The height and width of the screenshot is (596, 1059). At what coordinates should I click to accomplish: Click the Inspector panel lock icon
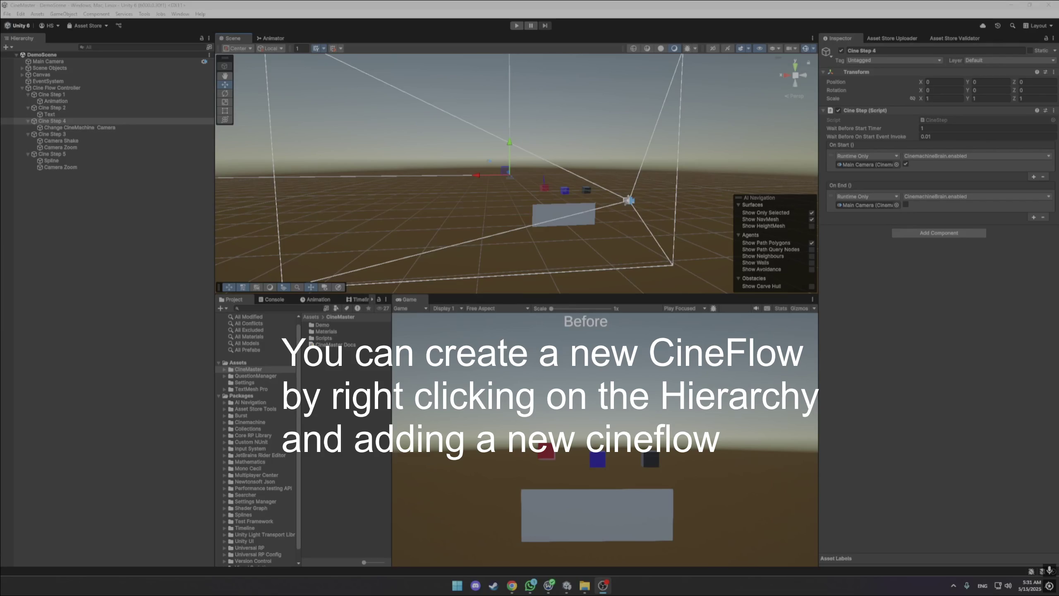click(x=1046, y=38)
